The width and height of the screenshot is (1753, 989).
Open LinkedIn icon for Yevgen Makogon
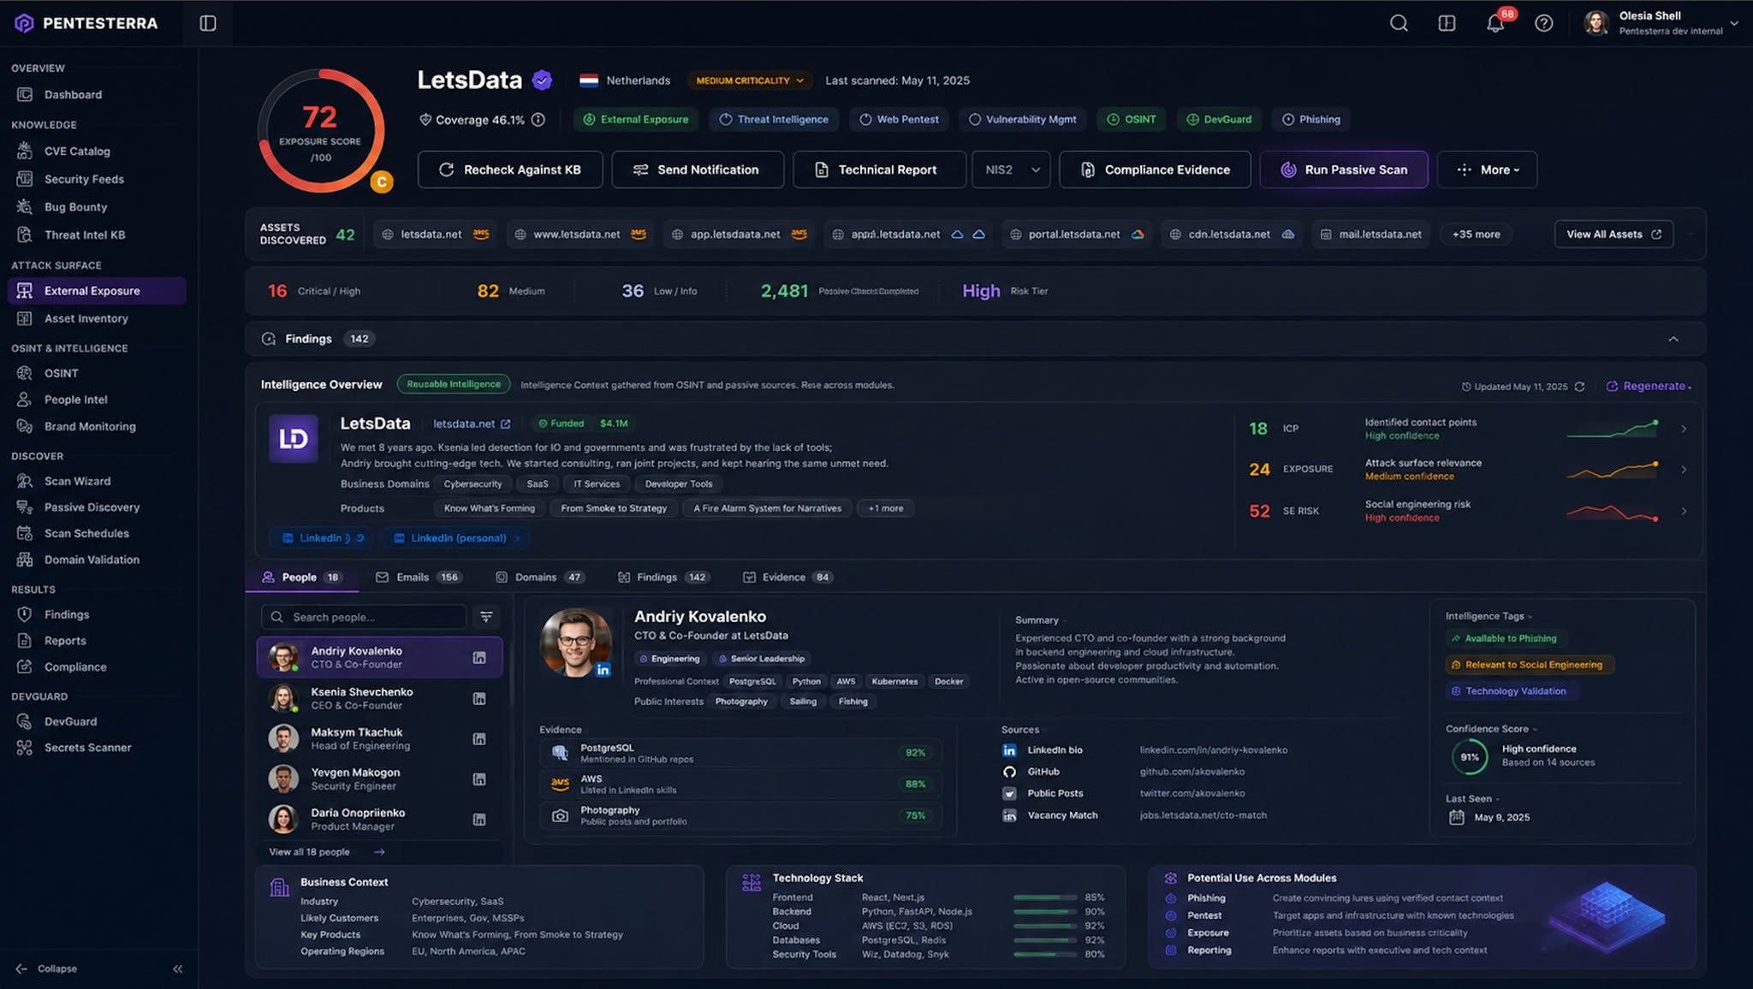[479, 779]
